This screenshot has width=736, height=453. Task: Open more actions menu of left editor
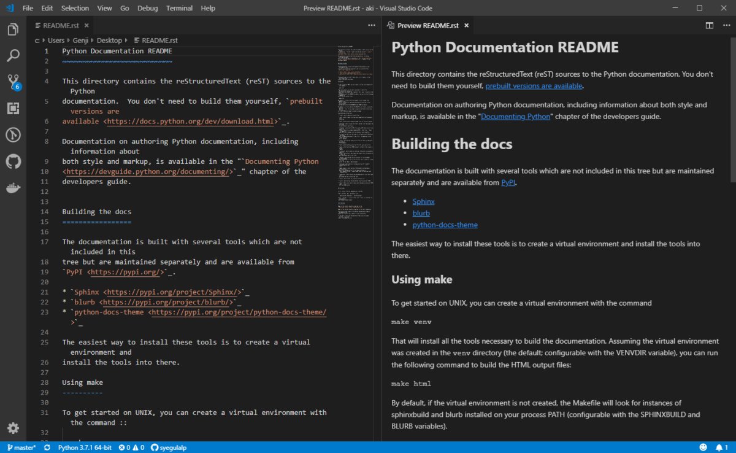pos(372,26)
